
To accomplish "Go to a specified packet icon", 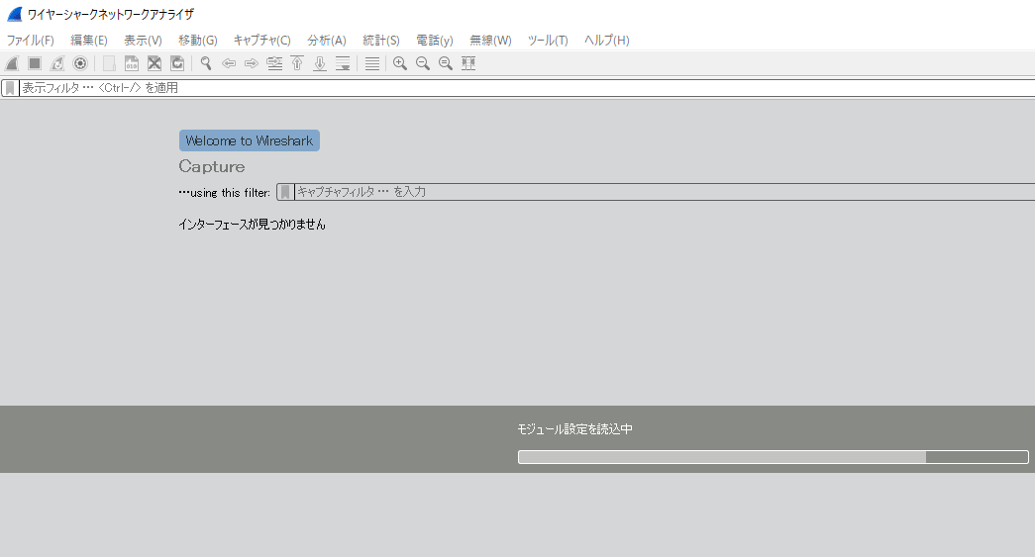I will [x=274, y=63].
